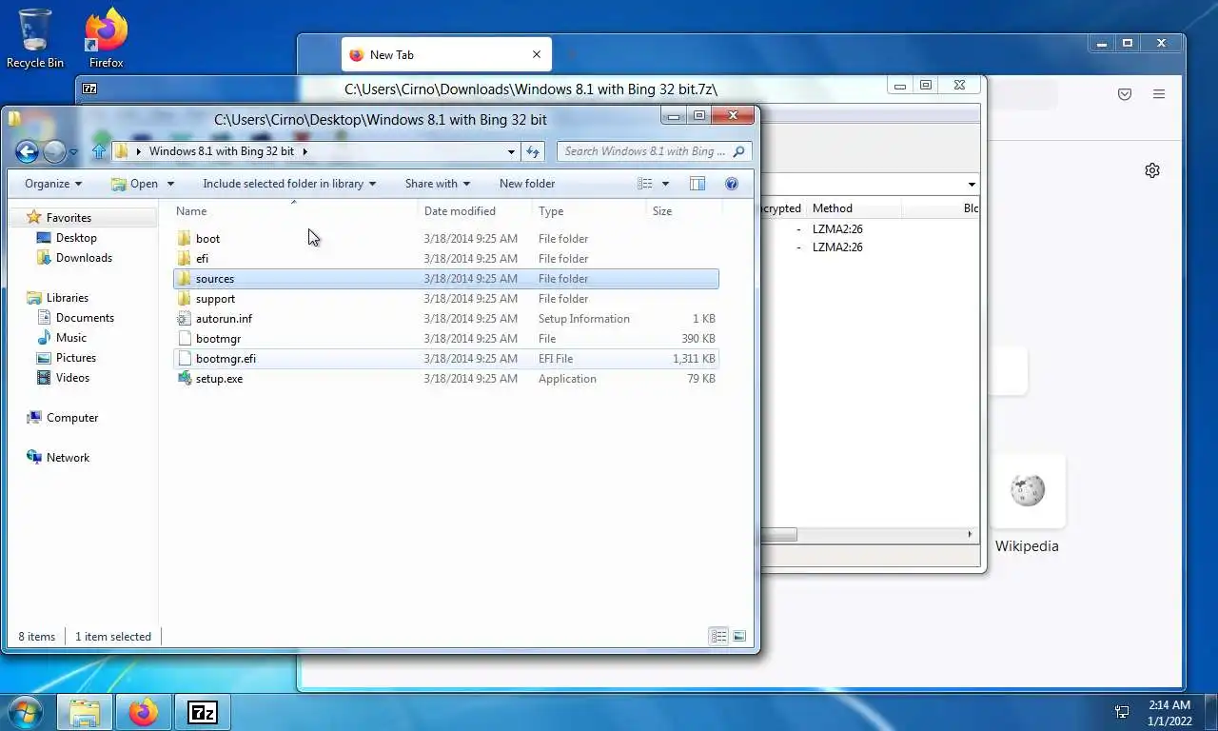Open the change view dropdown arrow
1218x731 pixels.
click(x=665, y=184)
